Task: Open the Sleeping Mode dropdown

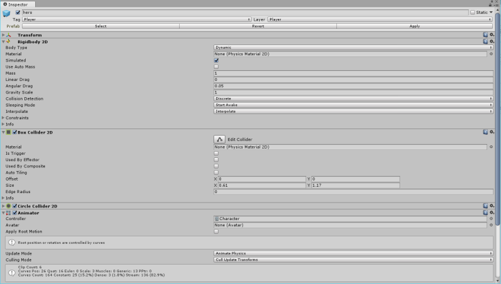Action: coord(353,105)
